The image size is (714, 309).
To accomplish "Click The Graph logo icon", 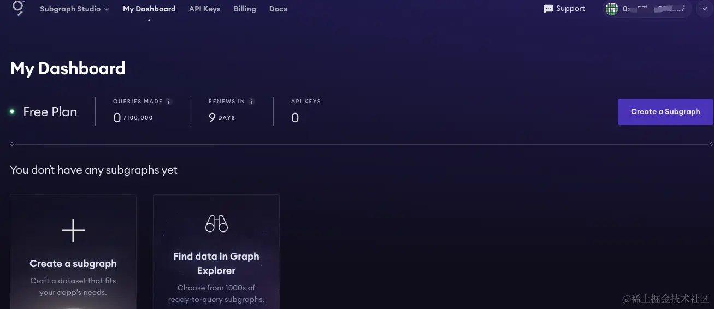I will click(18, 8).
